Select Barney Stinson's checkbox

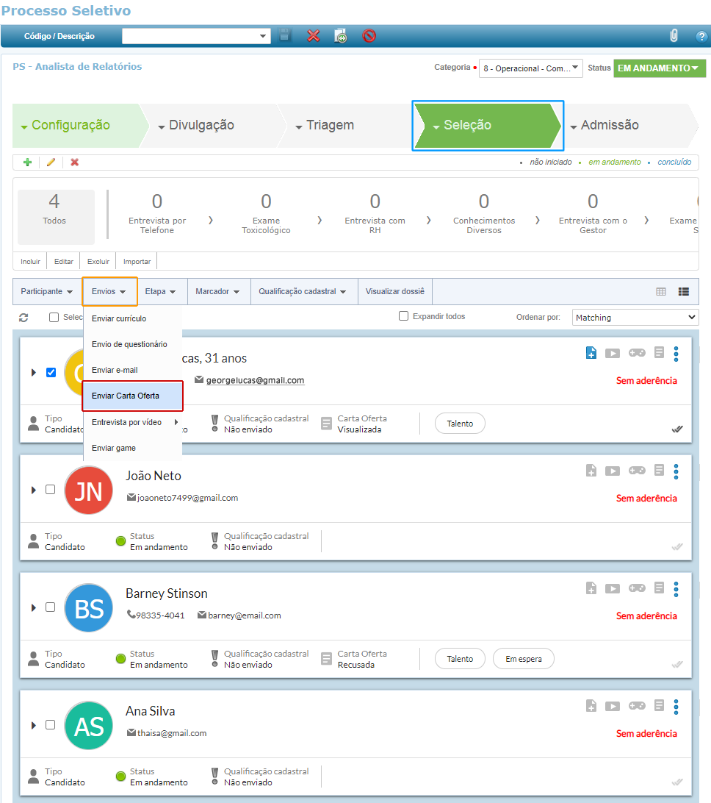51,607
